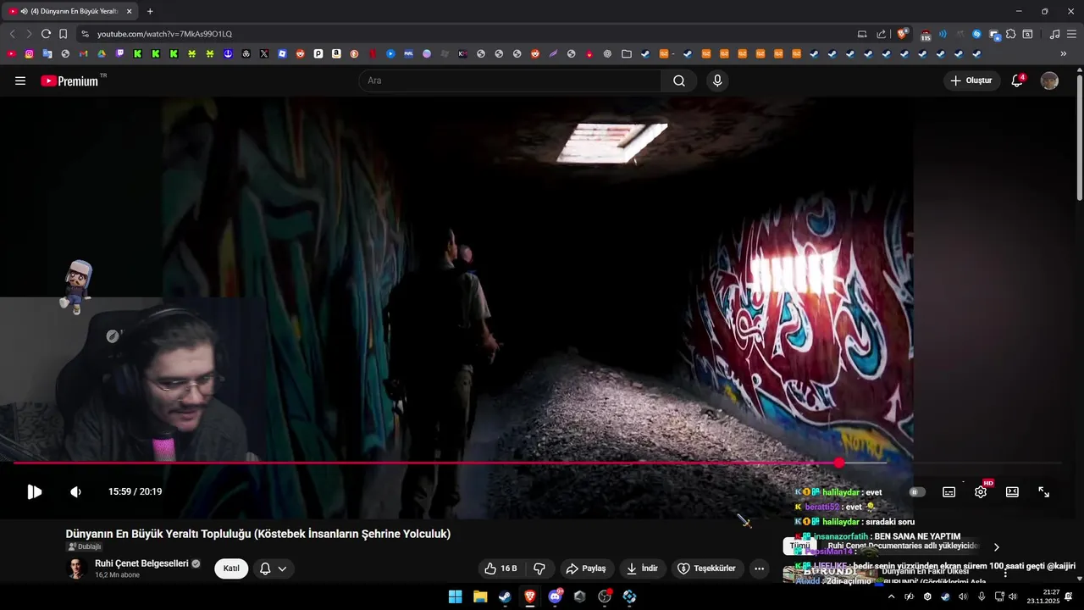Enter fullscreen mode
Screen dimensions: 1084x610
(1044, 491)
